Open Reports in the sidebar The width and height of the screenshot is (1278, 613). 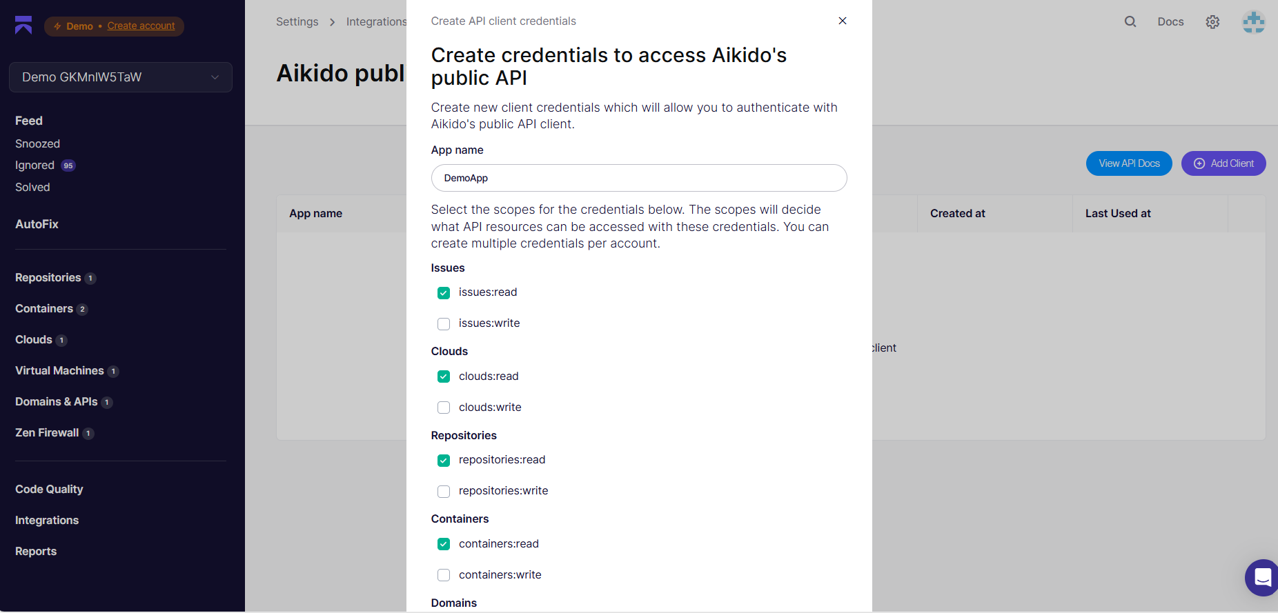[36, 552]
